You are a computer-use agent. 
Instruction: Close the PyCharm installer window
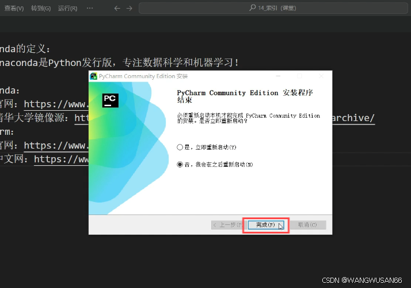tap(321, 76)
